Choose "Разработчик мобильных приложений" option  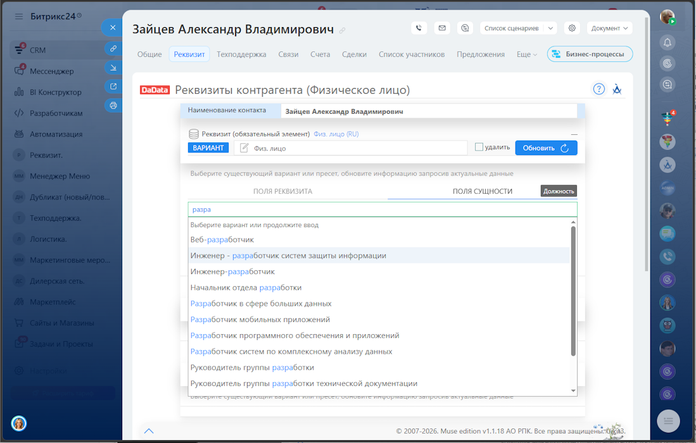pyautogui.click(x=260, y=320)
